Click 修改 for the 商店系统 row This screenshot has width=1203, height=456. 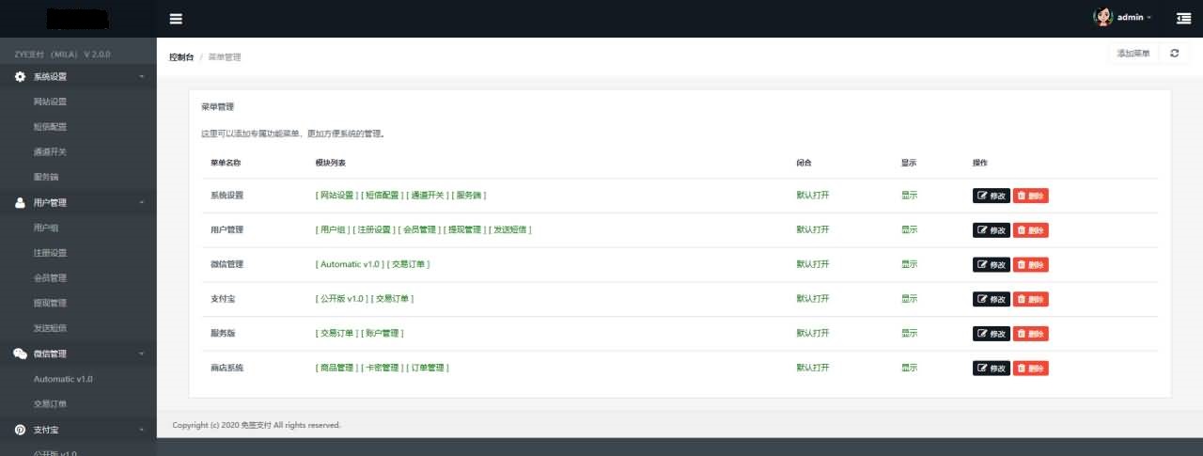coord(991,369)
